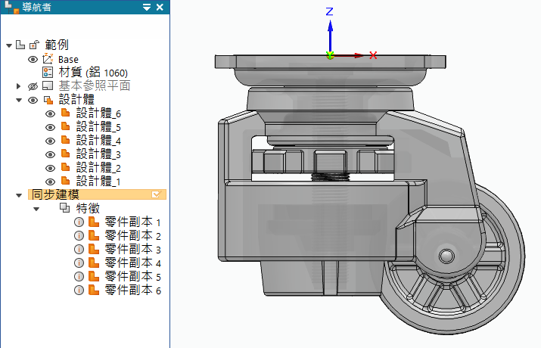The height and width of the screenshot is (348, 541).
Task: Expand the 基本參照平面 tree node
Action: 19,86
